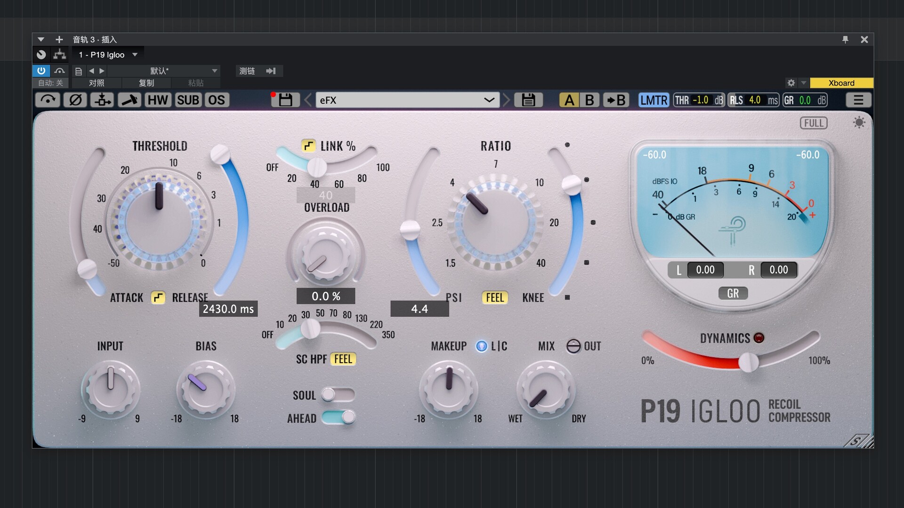Toggle the attack/release link icon
This screenshot has height=508, width=904.
pos(158,297)
